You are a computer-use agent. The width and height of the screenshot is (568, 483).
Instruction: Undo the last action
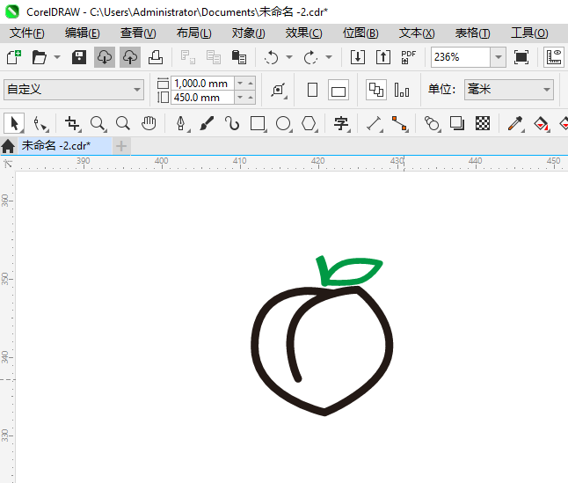coord(272,57)
